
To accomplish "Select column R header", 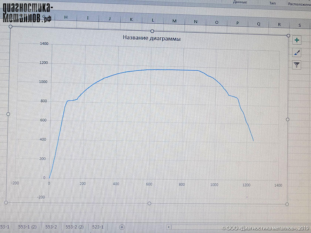I will pyautogui.click(x=279, y=24).
